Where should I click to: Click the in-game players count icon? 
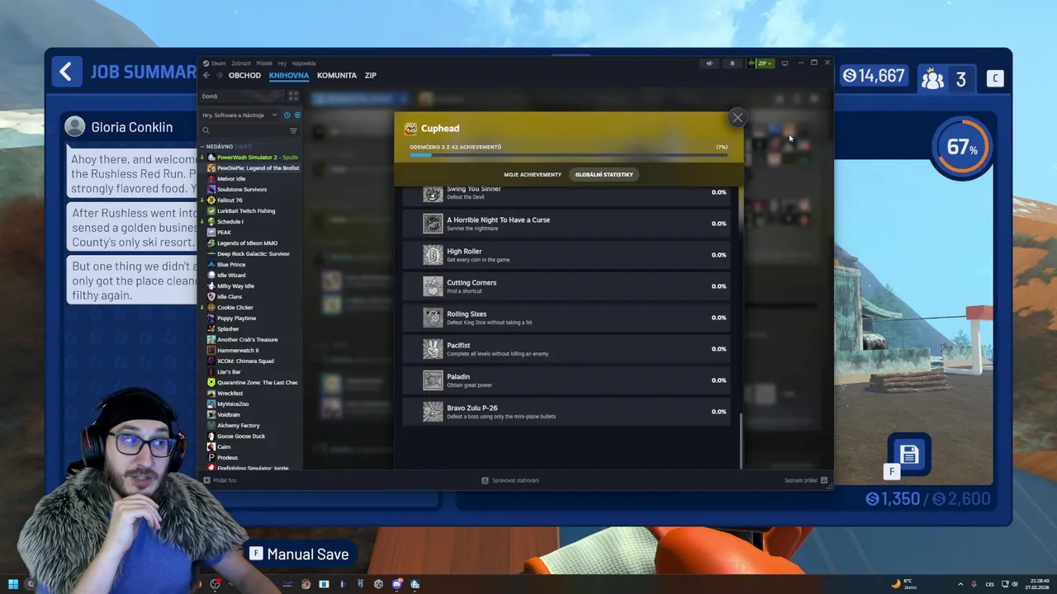tap(933, 79)
